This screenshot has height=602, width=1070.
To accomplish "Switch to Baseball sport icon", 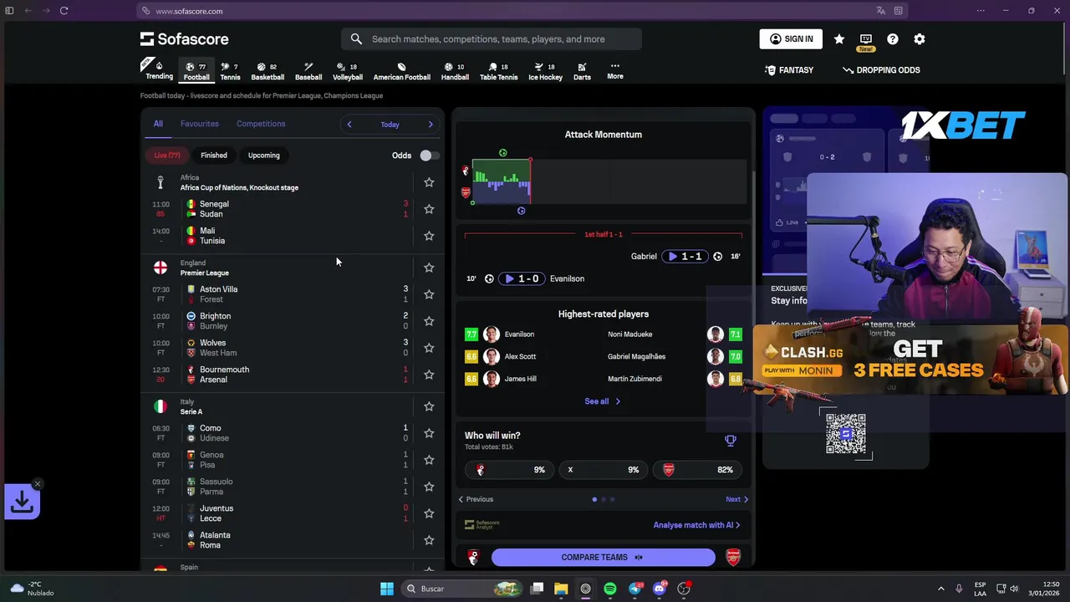I will point(308,72).
